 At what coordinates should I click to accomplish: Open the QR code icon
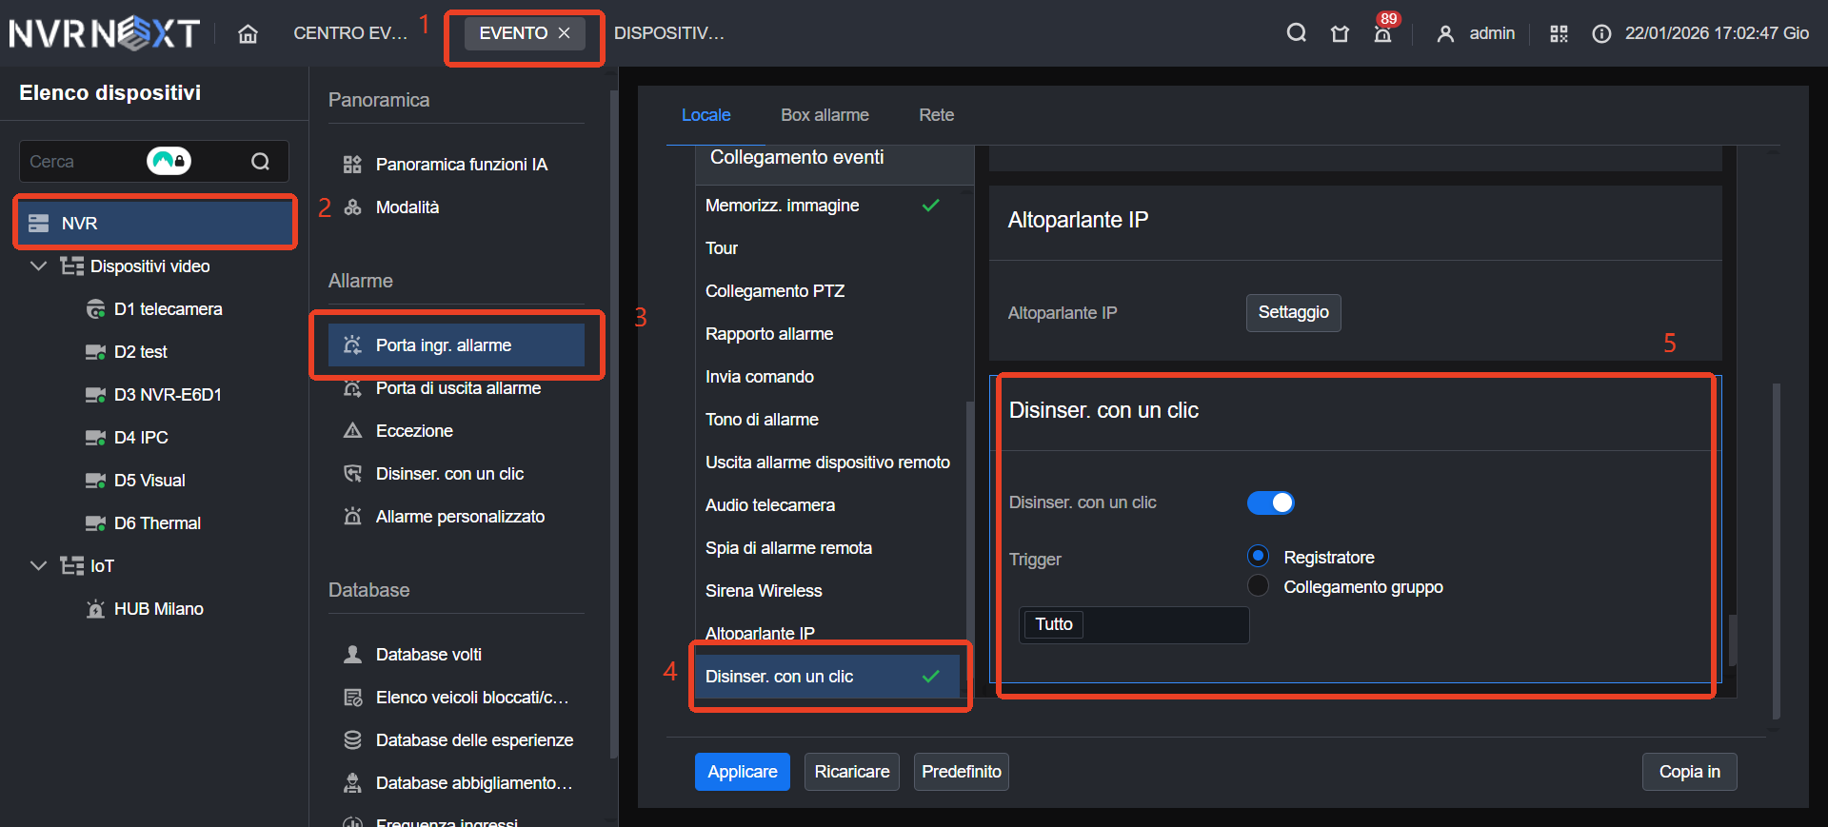tap(1559, 34)
